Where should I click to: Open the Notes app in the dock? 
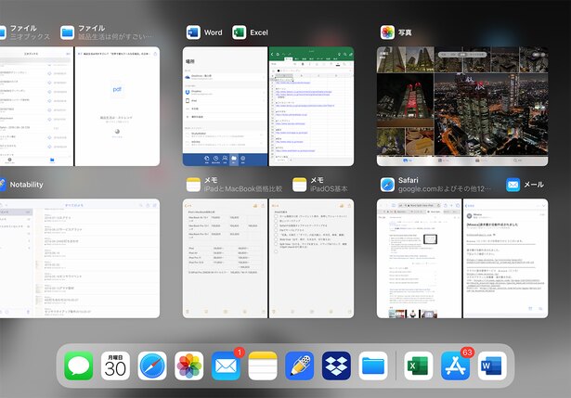(x=263, y=366)
